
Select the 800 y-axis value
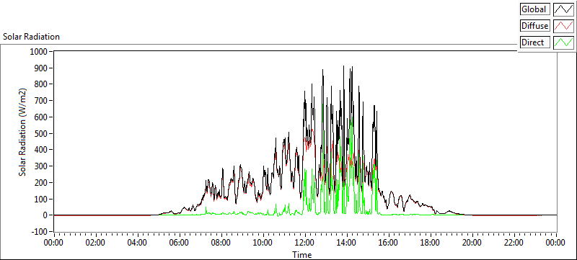(x=40, y=84)
